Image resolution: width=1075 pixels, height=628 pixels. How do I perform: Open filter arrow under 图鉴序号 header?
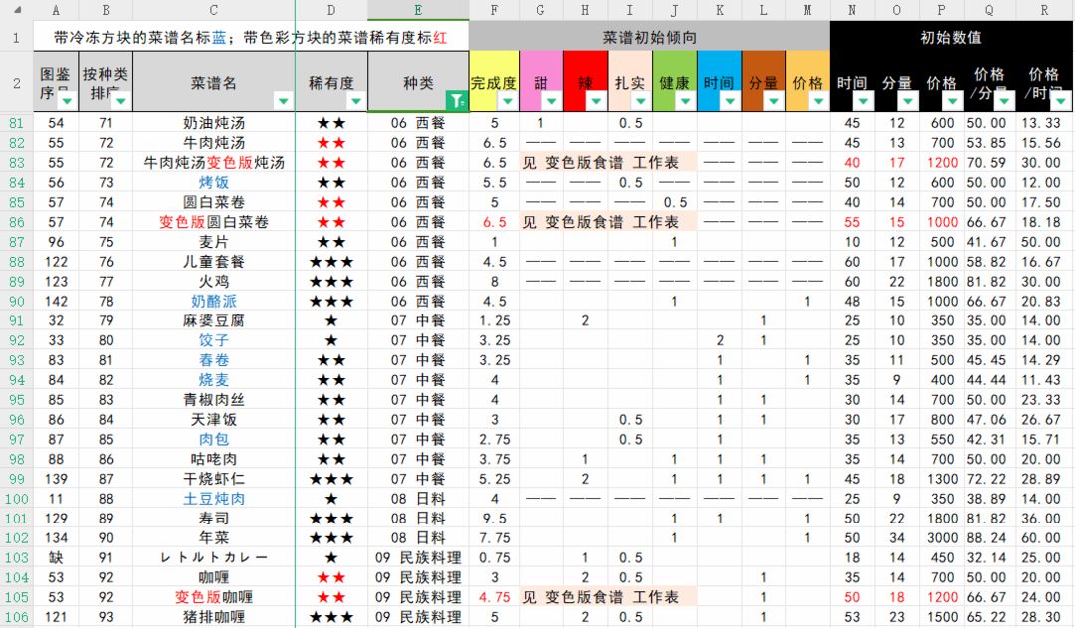pos(67,102)
